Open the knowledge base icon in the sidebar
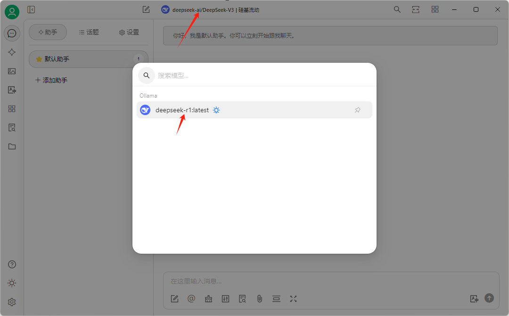Image resolution: width=509 pixels, height=316 pixels. click(x=12, y=128)
